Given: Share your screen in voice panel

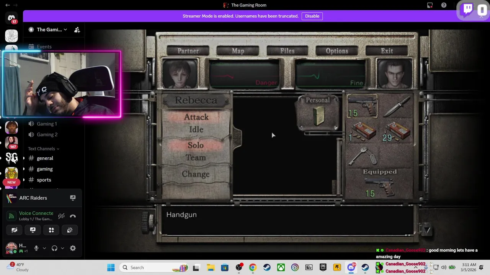Looking at the screenshot, I should pos(33,230).
